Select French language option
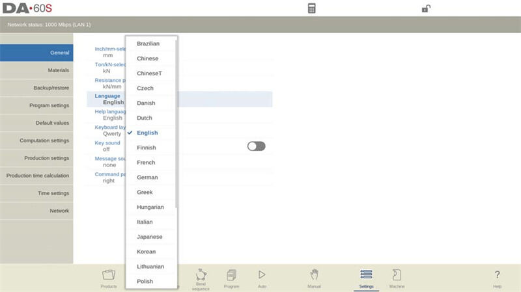Image resolution: width=521 pixels, height=292 pixels. tap(146, 163)
